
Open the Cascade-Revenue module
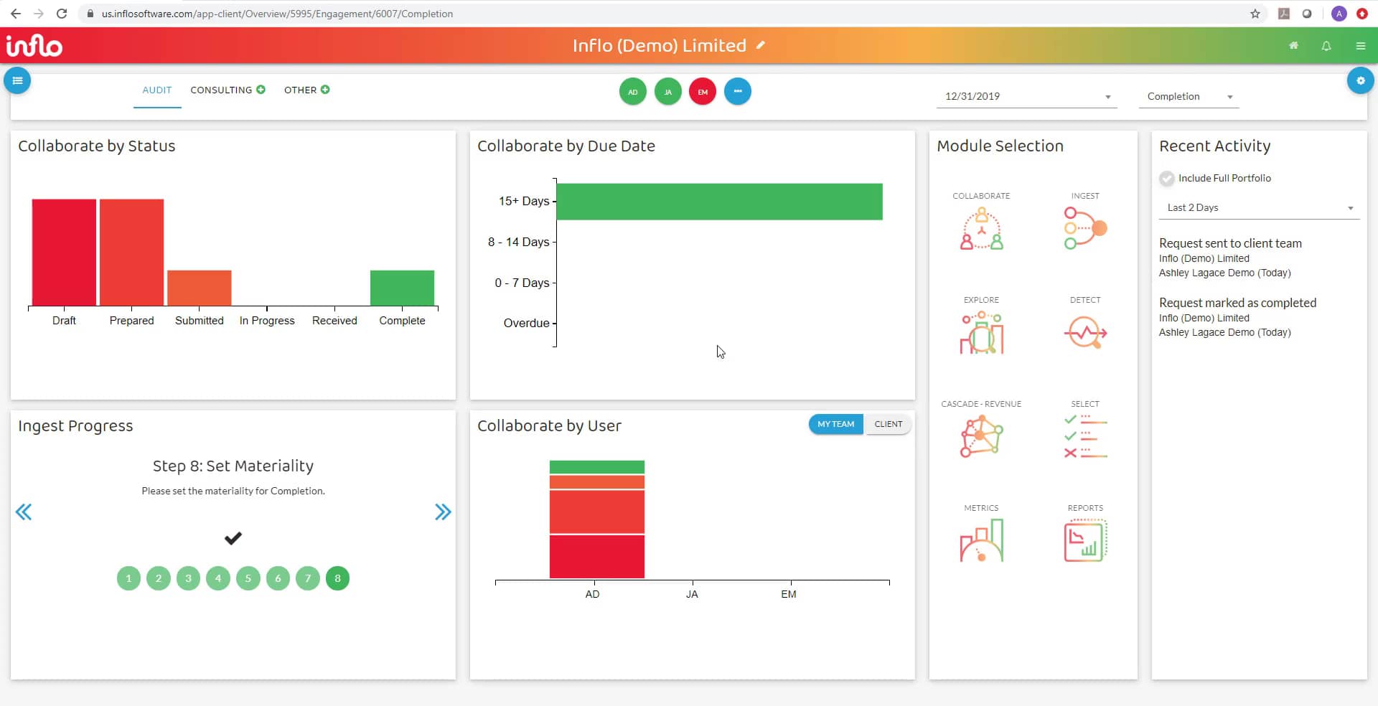(981, 436)
